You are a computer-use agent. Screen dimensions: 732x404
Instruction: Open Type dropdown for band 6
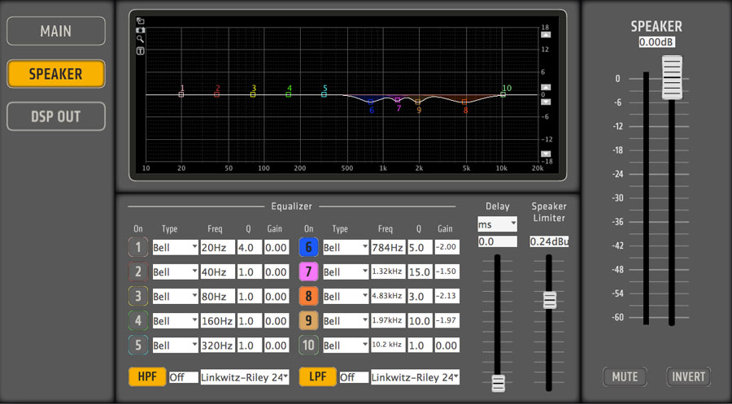pos(346,247)
